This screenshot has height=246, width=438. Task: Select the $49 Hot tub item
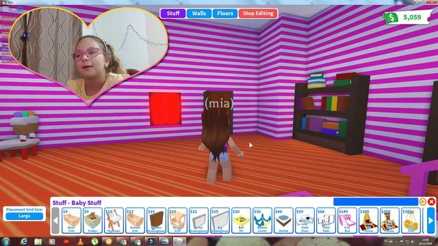click(284, 220)
